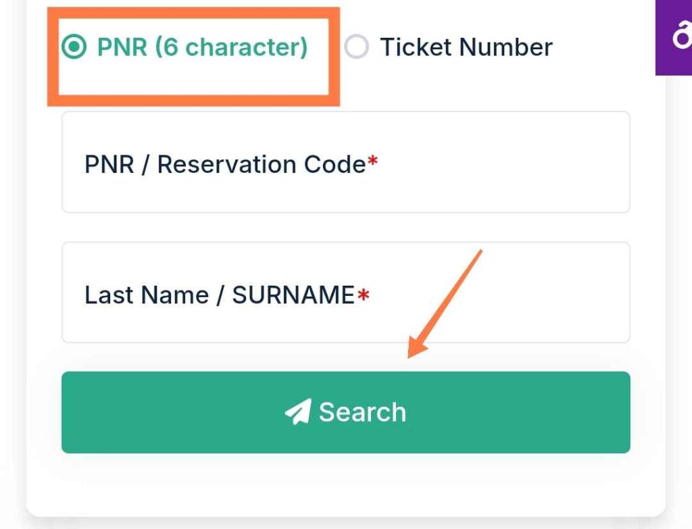Viewport: 692px width, 529px height.
Task: Focus the Last Name / SURNAME field
Action: pos(345,292)
